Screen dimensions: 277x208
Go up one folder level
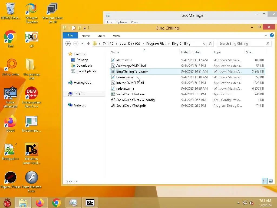pyautogui.click(x=88, y=44)
